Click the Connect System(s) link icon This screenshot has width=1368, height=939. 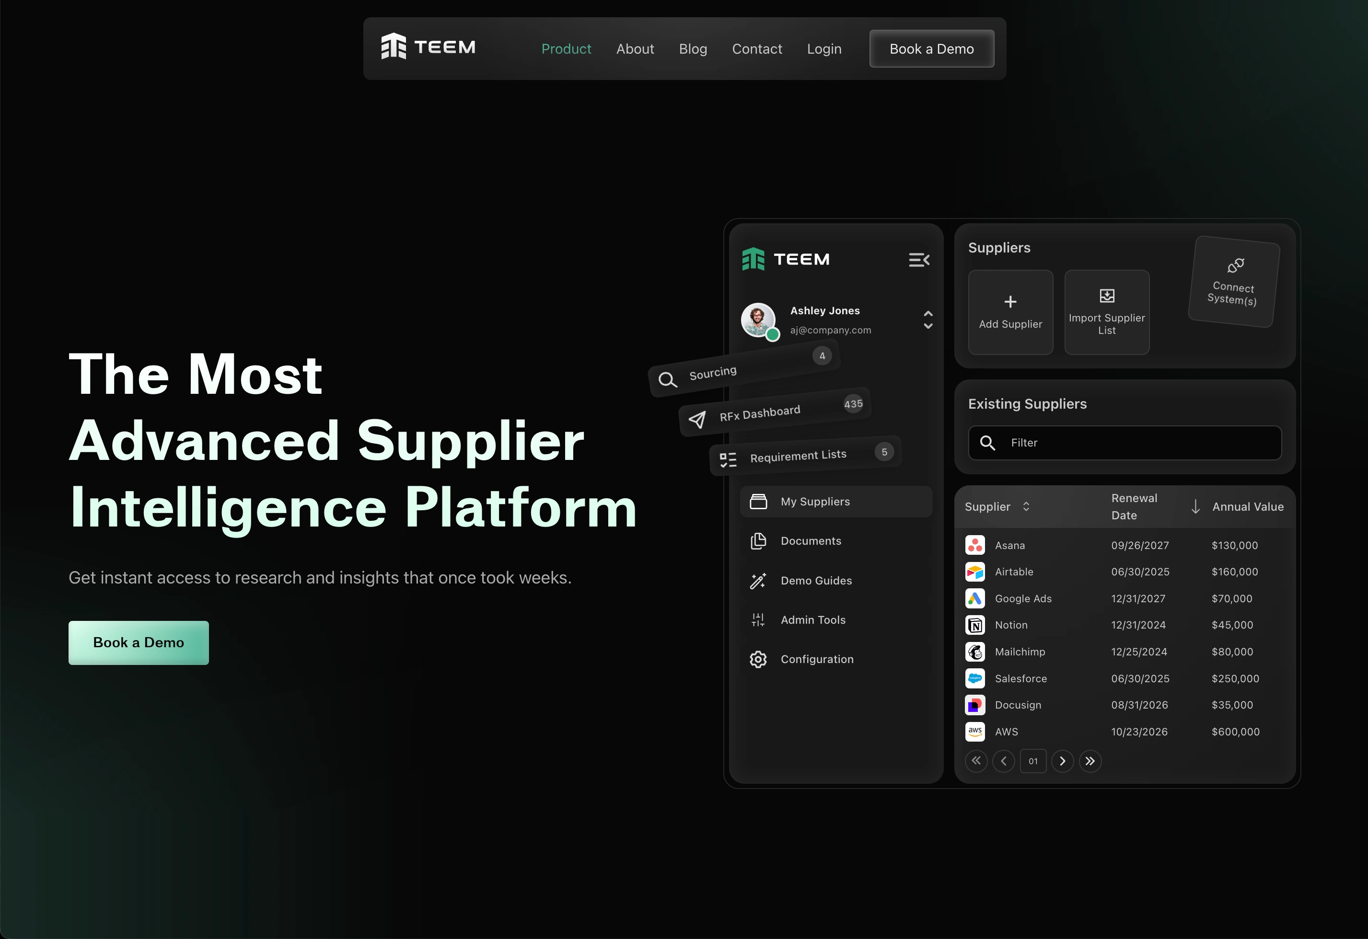[x=1236, y=265]
